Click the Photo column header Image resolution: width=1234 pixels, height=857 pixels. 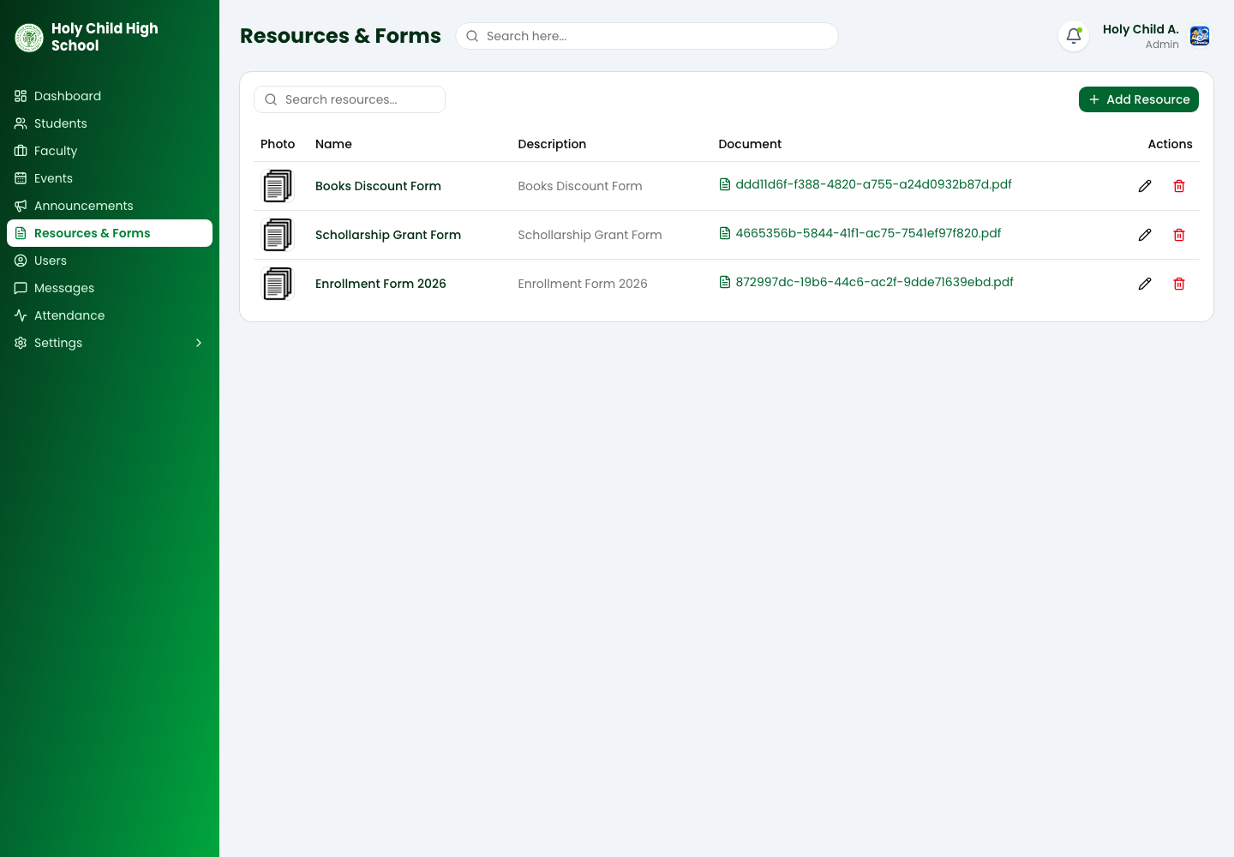click(278, 144)
